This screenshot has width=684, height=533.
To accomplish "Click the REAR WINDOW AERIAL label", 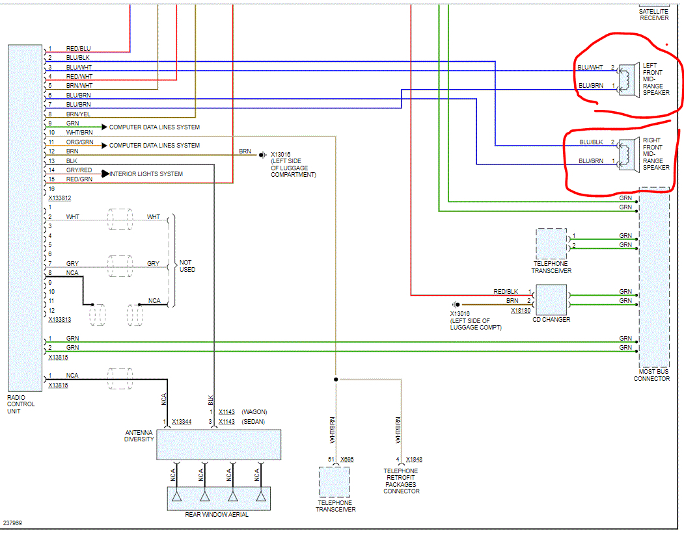I will pos(216,515).
